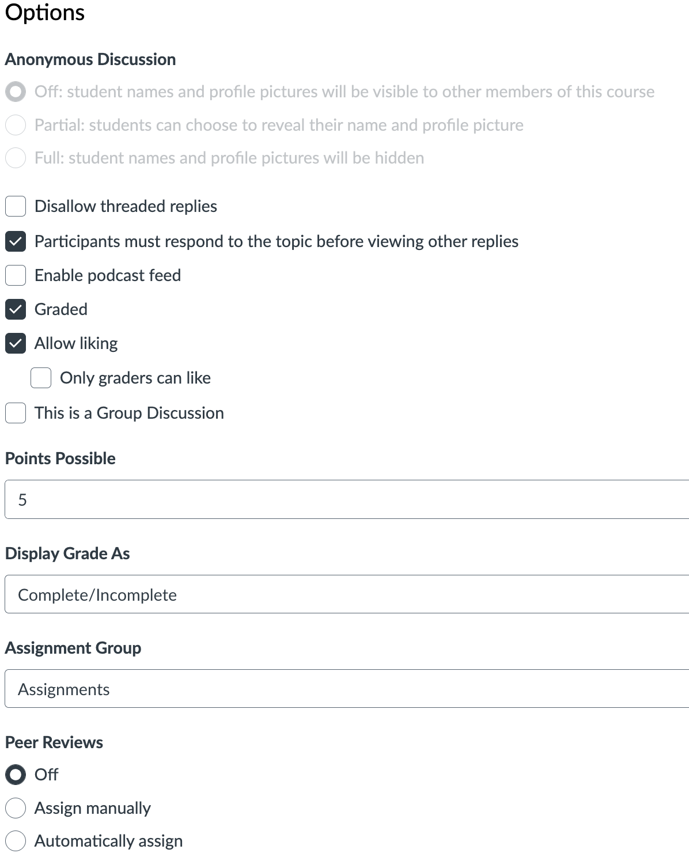This screenshot has height=857, width=689.
Task: Select Peer Reviews Off radio button
Action: [16, 775]
